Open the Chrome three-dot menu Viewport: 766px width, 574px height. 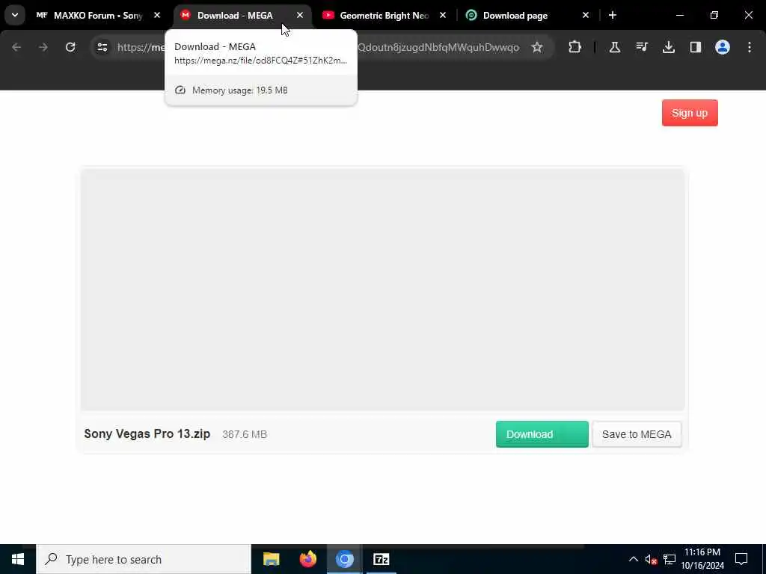point(750,47)
